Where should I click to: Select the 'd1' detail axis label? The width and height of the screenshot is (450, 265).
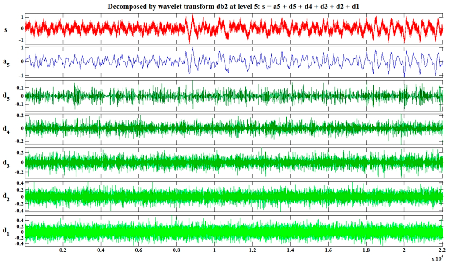tap(6, 230)
